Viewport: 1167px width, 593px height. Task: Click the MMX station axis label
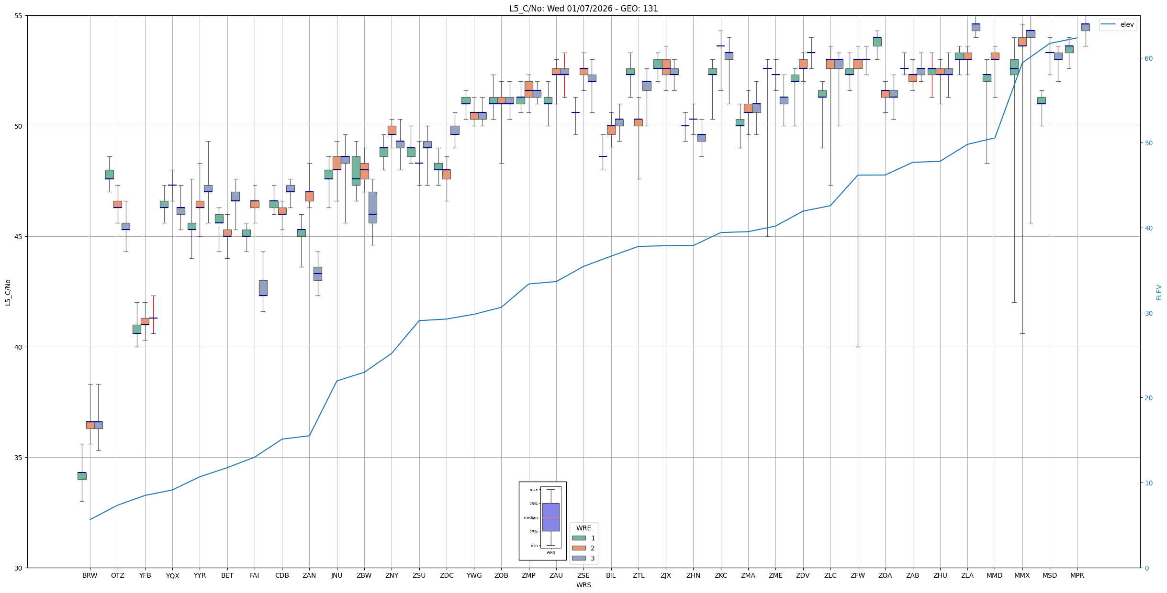click(x=1022, y=575)
